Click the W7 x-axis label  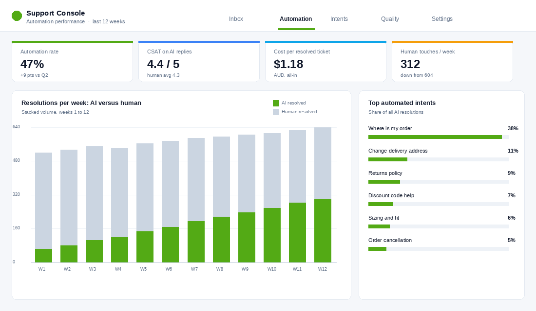pos(194,269)
